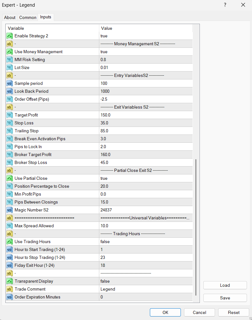Click the Sample period integer icon
The width and height of the screenshot is (252, 320).
pyautogui.click(x=9, y=83)
